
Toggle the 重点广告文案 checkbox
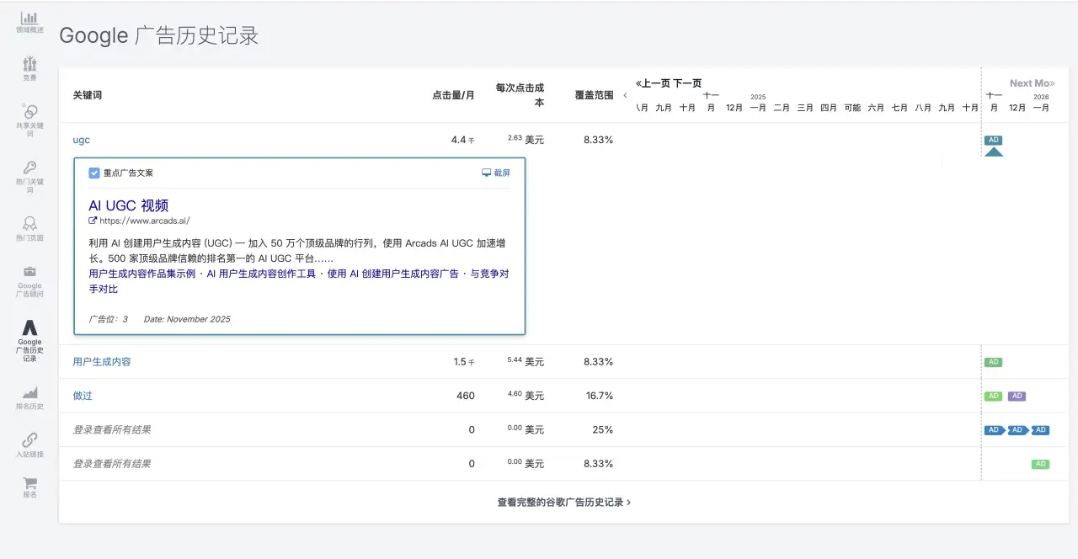pyautogui.click(x=94, y=173)
